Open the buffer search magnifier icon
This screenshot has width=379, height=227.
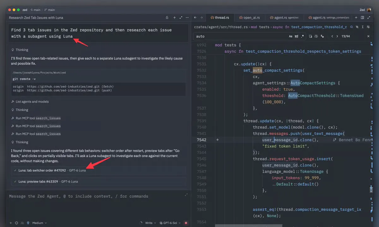tap(351, 27)
